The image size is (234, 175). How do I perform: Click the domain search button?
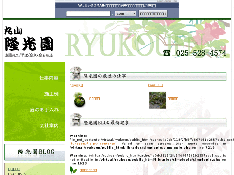pyautogui.click(x=153, y=14)
